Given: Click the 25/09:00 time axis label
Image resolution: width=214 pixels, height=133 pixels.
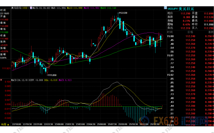Looking at the screenshot, I should pyautogui.click(x=123, y=124).
